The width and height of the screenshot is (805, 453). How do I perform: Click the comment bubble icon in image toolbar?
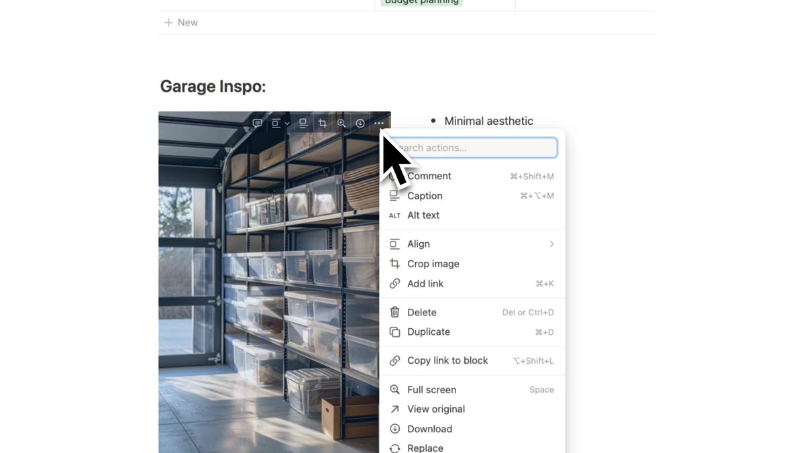click(x=258, y=123)
